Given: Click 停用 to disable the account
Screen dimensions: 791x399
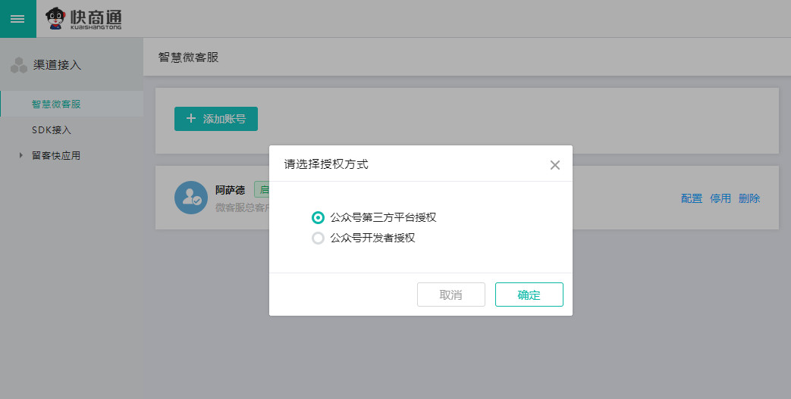Looking at the screenshot, I should click(720, 198).
